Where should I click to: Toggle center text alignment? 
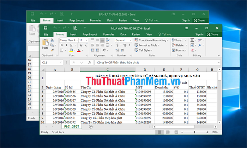97,45
